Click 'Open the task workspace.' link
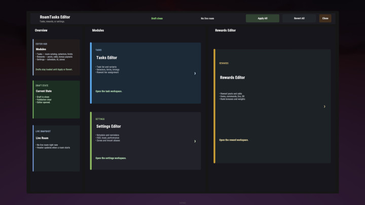The width and height of the screenshot is (365, 205). [x=108, y=91]
